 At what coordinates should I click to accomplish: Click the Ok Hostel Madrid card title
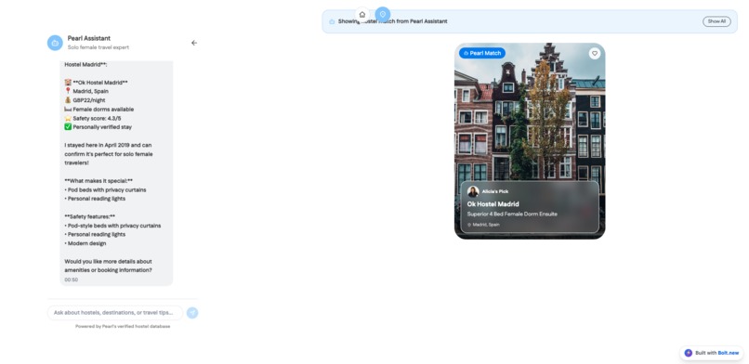[x=493, y=204]
